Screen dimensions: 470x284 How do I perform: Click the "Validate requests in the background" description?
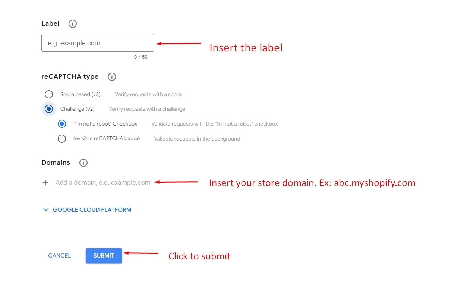197,139
